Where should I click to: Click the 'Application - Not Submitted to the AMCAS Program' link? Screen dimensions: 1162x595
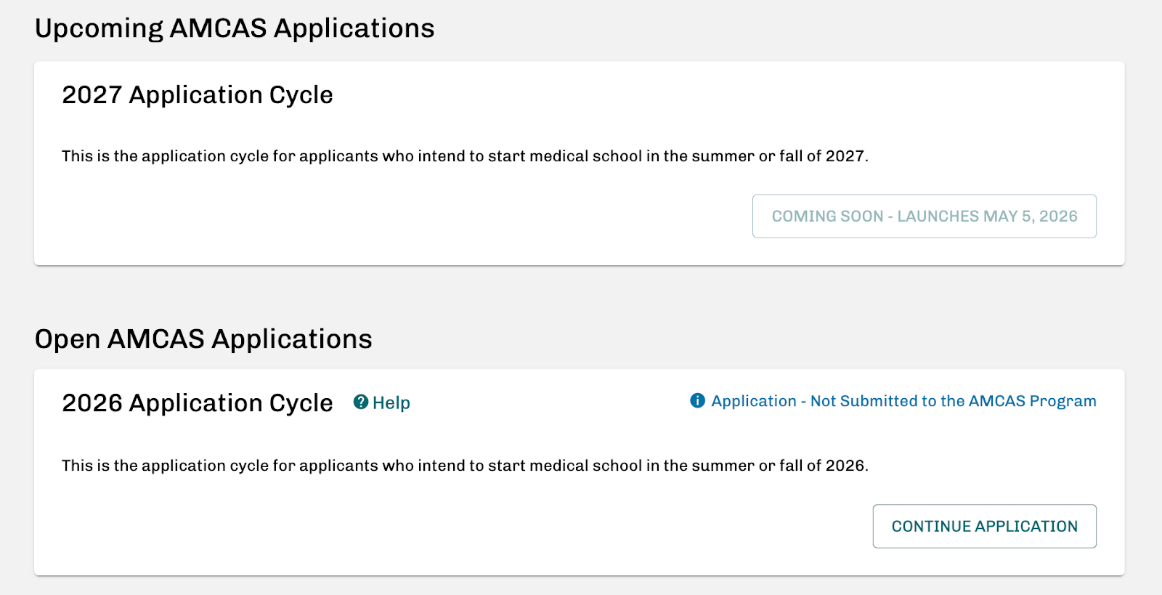tap(904, 400)
